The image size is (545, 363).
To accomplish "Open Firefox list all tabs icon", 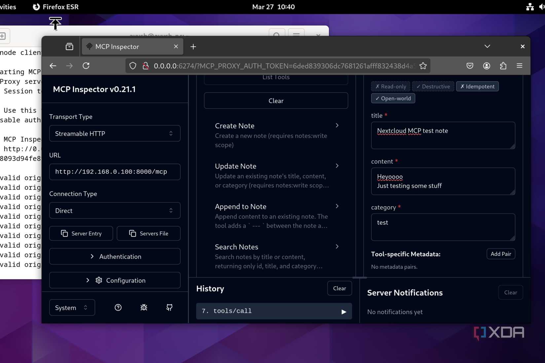I will pyautogui.click(x=69, y=47).
